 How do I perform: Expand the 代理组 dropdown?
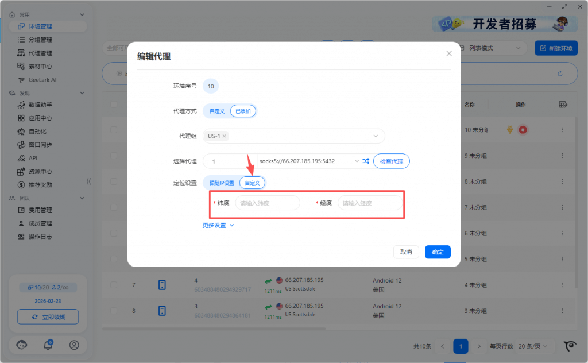376,136
